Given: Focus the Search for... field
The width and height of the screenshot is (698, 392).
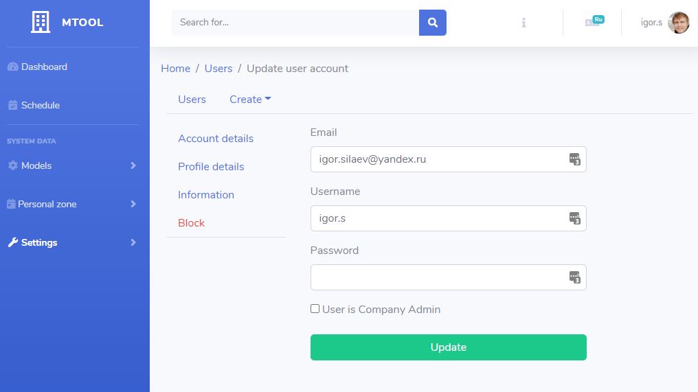Looking at the screenshot, I should [x=295, y=22].
